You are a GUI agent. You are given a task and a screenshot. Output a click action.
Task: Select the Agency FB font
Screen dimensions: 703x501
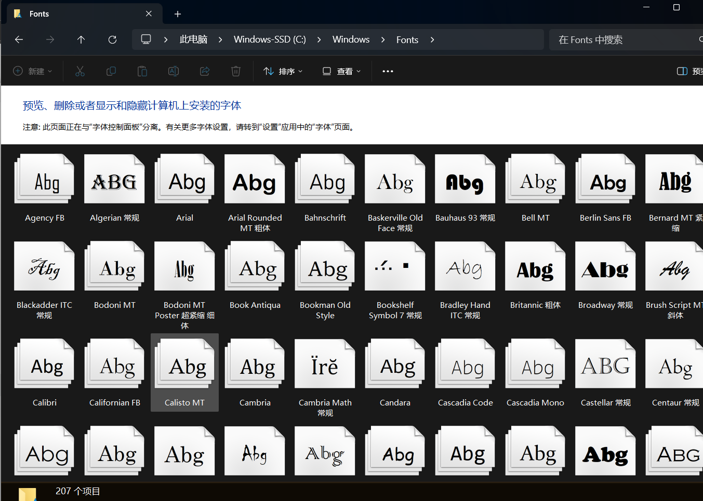point(45,188)
